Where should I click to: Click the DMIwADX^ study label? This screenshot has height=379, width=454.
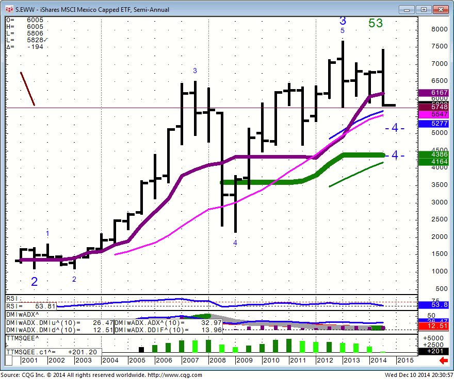(x=23, y=315)
